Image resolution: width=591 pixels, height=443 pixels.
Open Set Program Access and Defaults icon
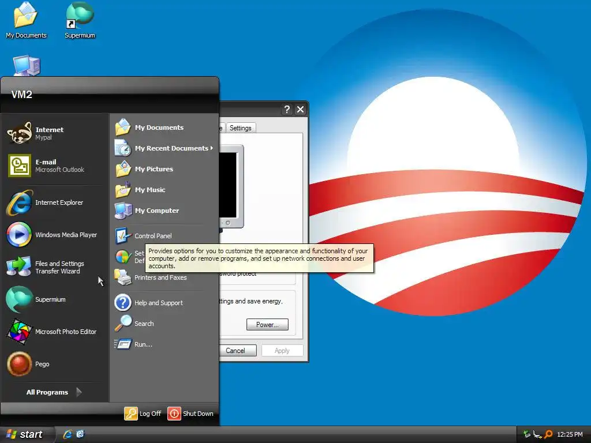(x=123, y=257)
